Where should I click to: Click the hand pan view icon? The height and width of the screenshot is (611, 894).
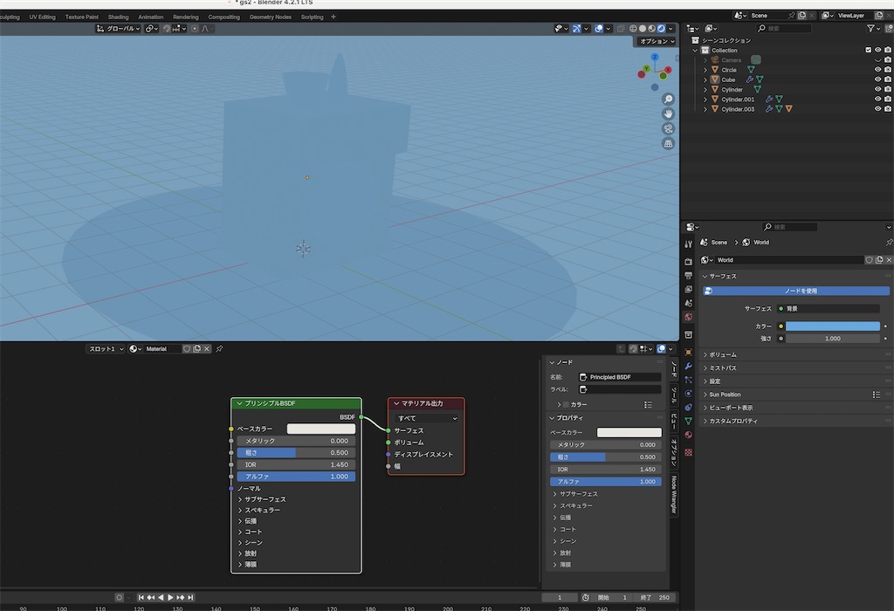(668, 114)
